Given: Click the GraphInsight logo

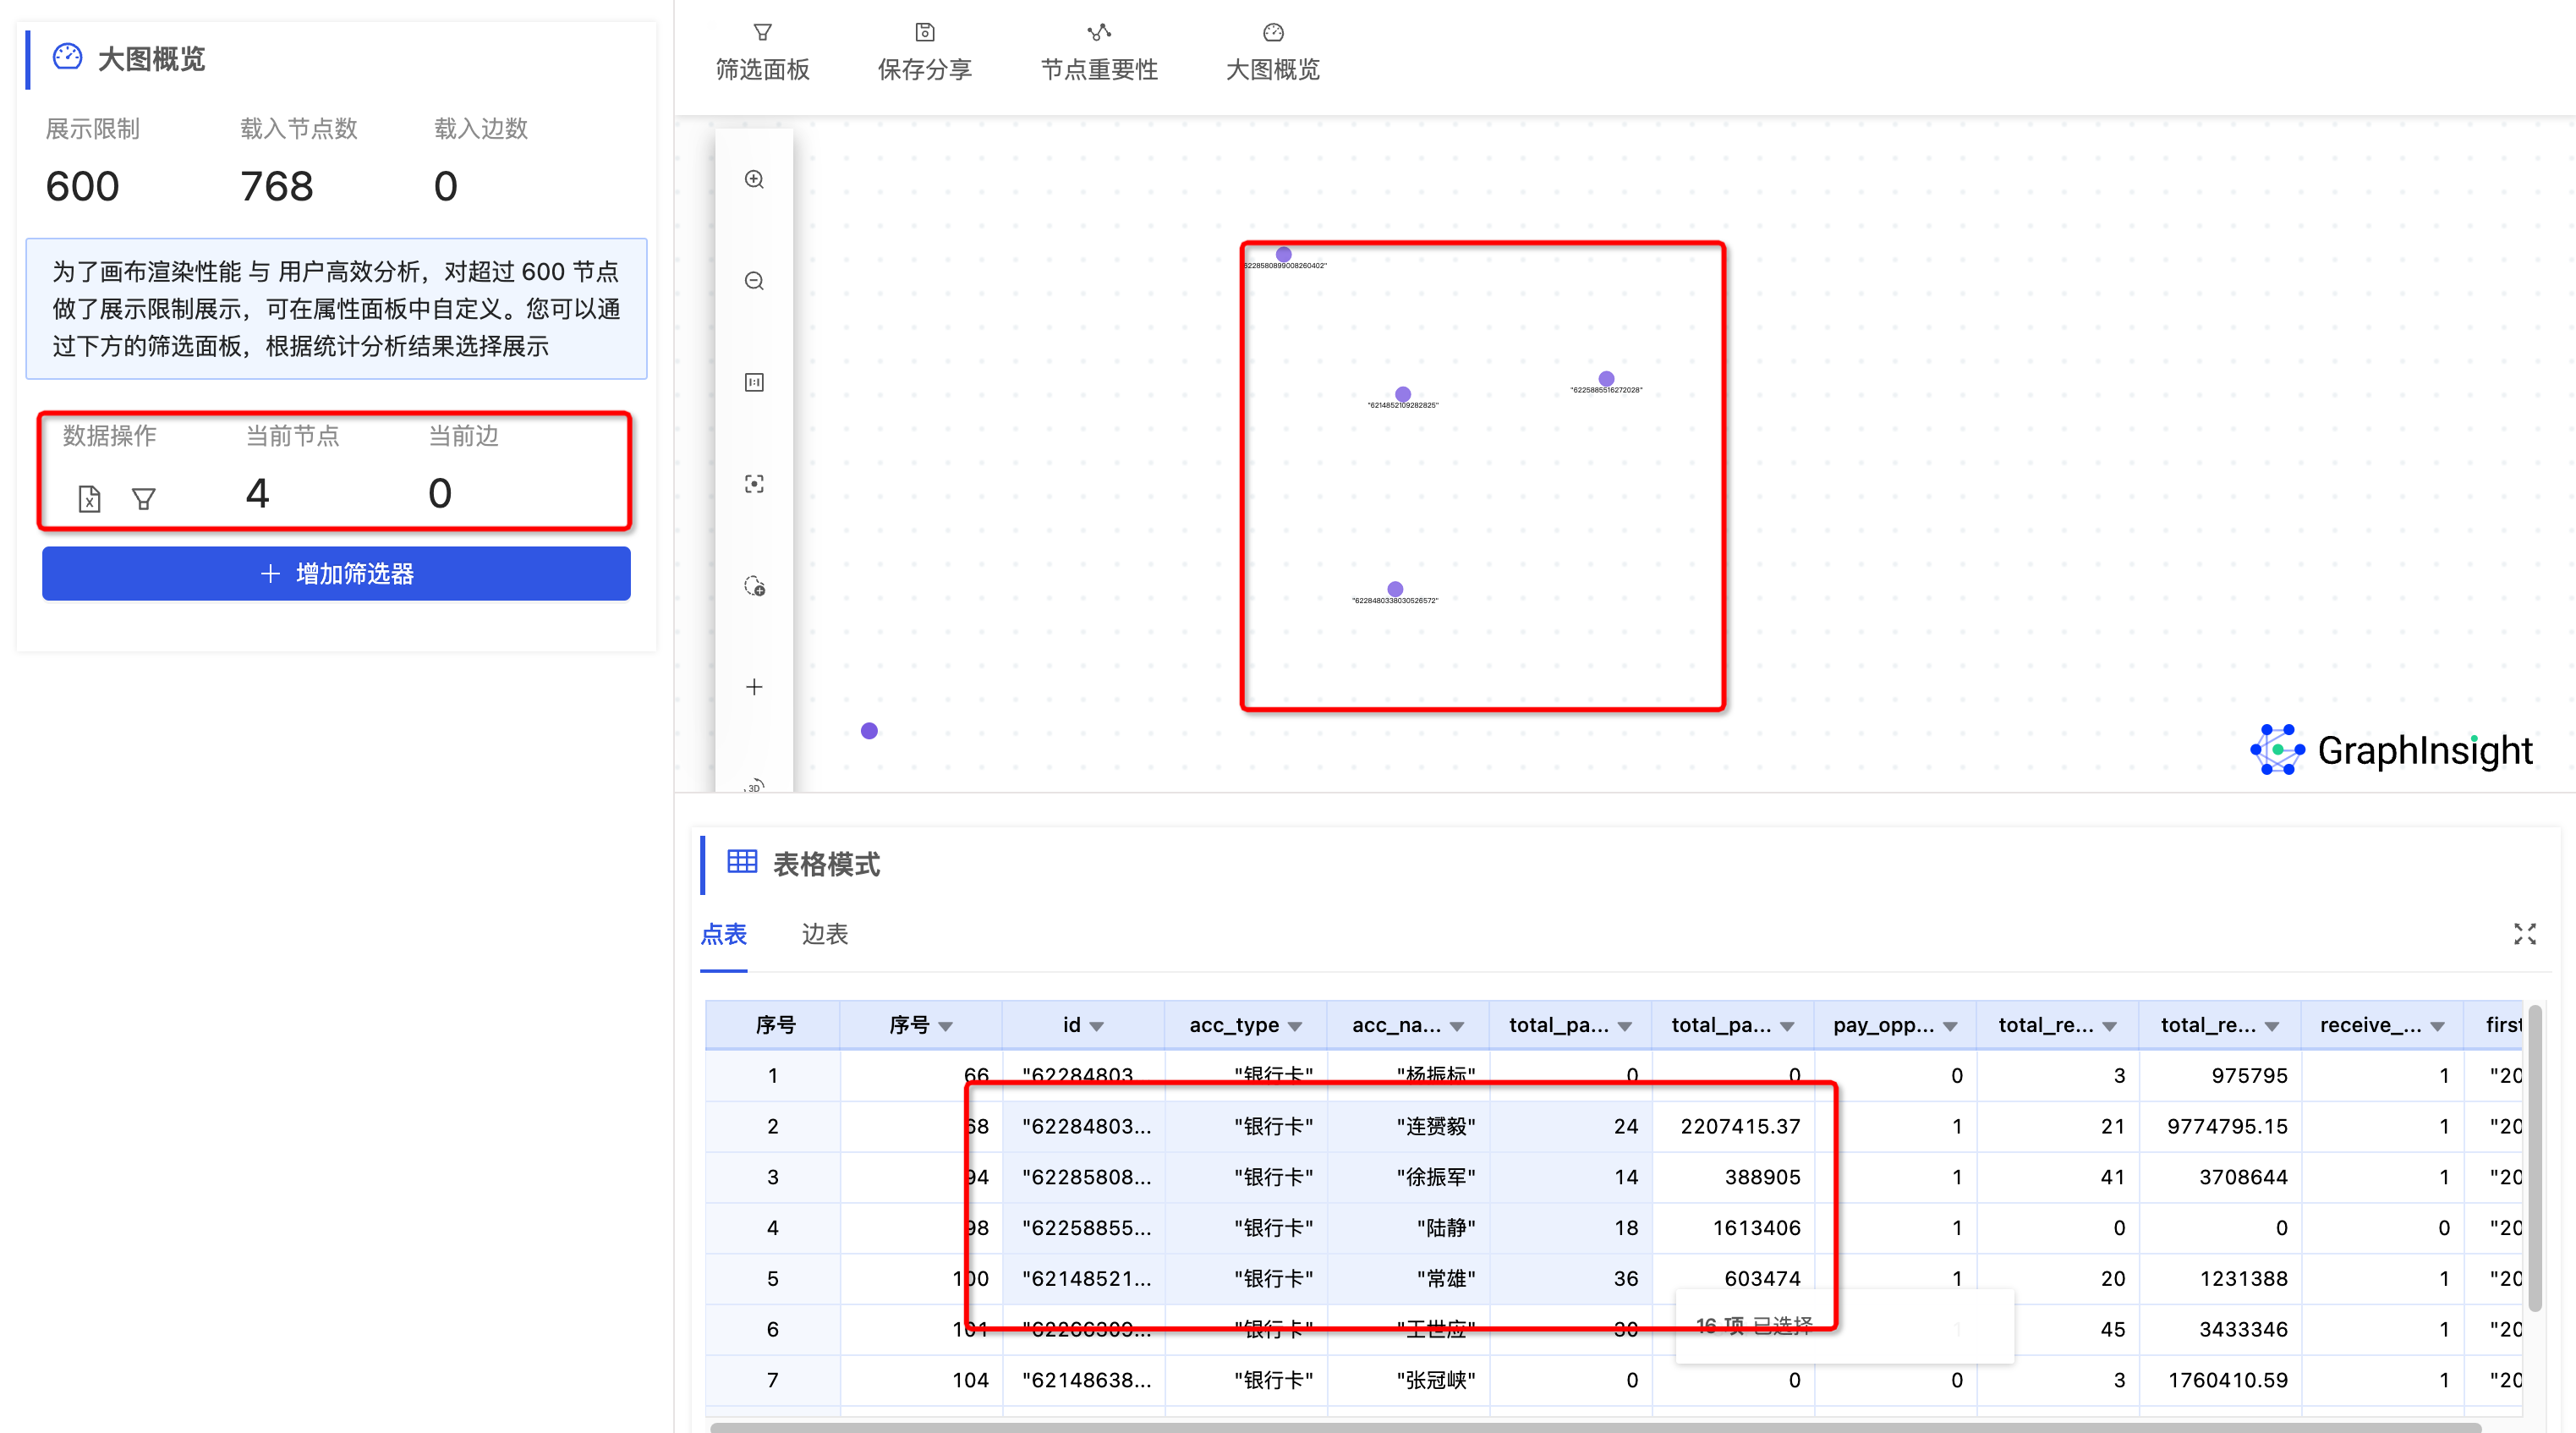Looking at the screenshot, I should point(2391,750).
